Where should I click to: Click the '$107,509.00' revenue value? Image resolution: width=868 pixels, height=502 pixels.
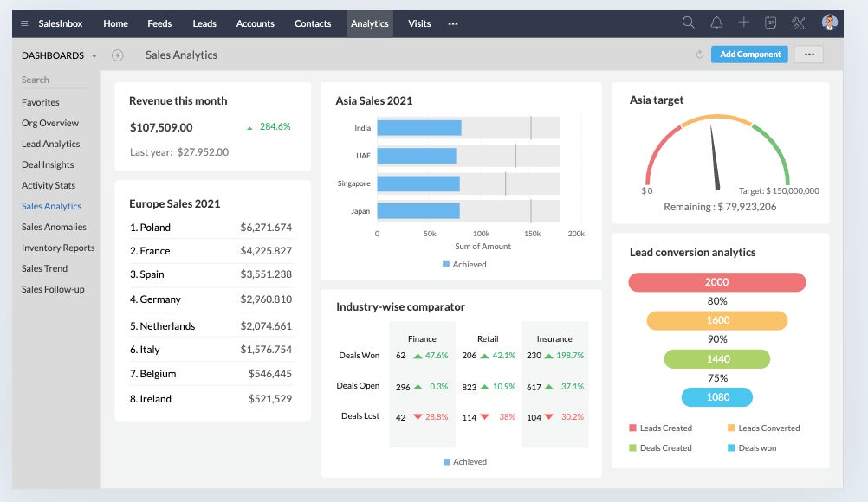click(x=161, y=128)
